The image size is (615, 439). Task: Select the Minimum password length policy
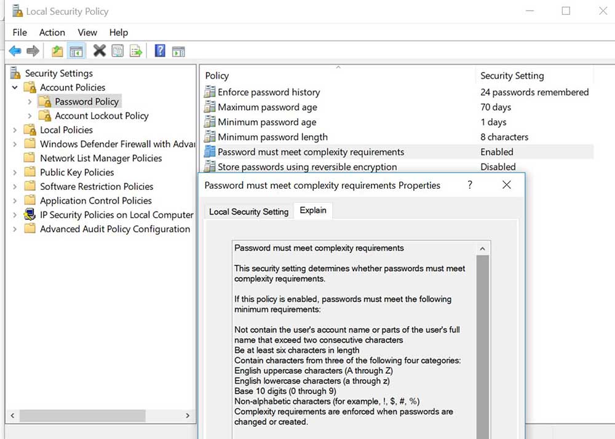pyautogui.click(x=272, y=137)
